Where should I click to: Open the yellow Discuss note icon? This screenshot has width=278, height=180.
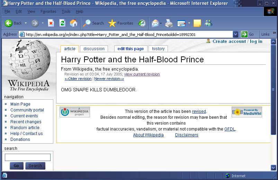(197, 23)
